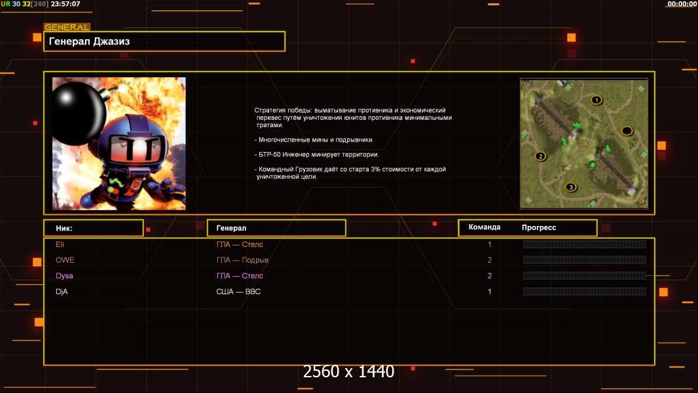Screen dimensions: 698x393
Task: Click team number 1 in DjA's row
Action: (490, 291)
